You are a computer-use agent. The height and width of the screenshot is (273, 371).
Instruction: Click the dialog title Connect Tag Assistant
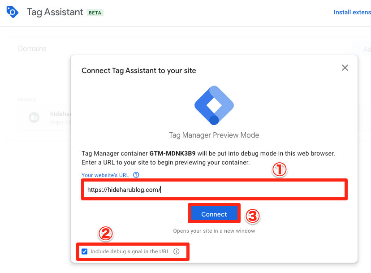pyautogui.click(x=138, y=70)
